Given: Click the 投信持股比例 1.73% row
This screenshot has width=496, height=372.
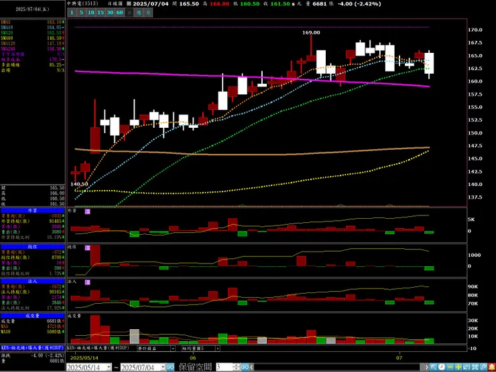Looking at the screenshot, I should [33, 274].
